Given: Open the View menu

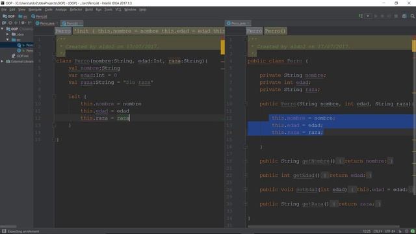Looking at the screenshot, I should [21, 10].
